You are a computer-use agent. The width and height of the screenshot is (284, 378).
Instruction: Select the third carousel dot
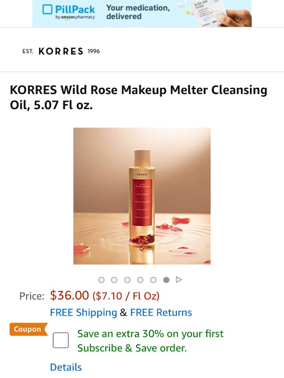(127, 280)
